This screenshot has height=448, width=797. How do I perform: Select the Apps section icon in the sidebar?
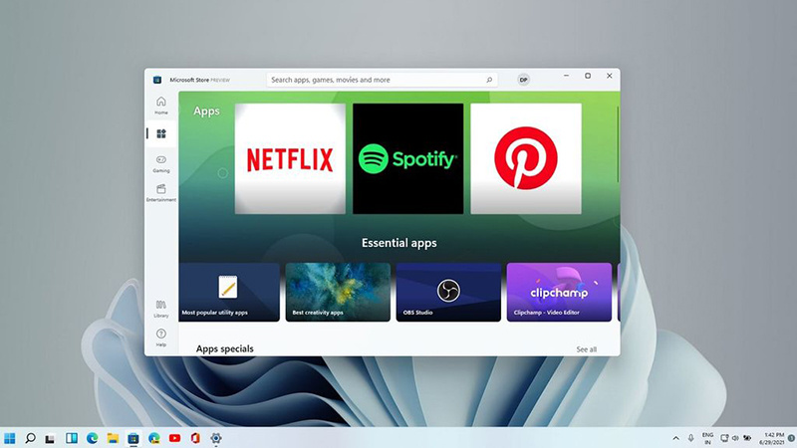coord(161,133)
